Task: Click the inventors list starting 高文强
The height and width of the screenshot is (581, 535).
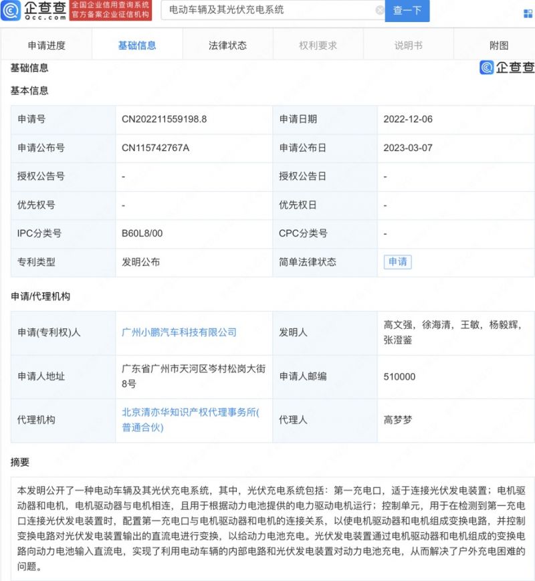Action: coord(452,332)
